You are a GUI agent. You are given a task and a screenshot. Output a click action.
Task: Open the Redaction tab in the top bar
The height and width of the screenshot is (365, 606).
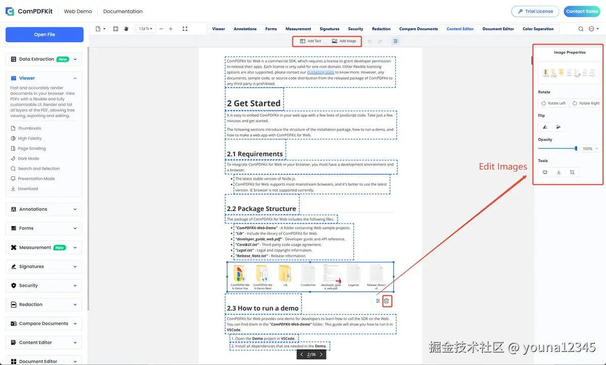381,29
